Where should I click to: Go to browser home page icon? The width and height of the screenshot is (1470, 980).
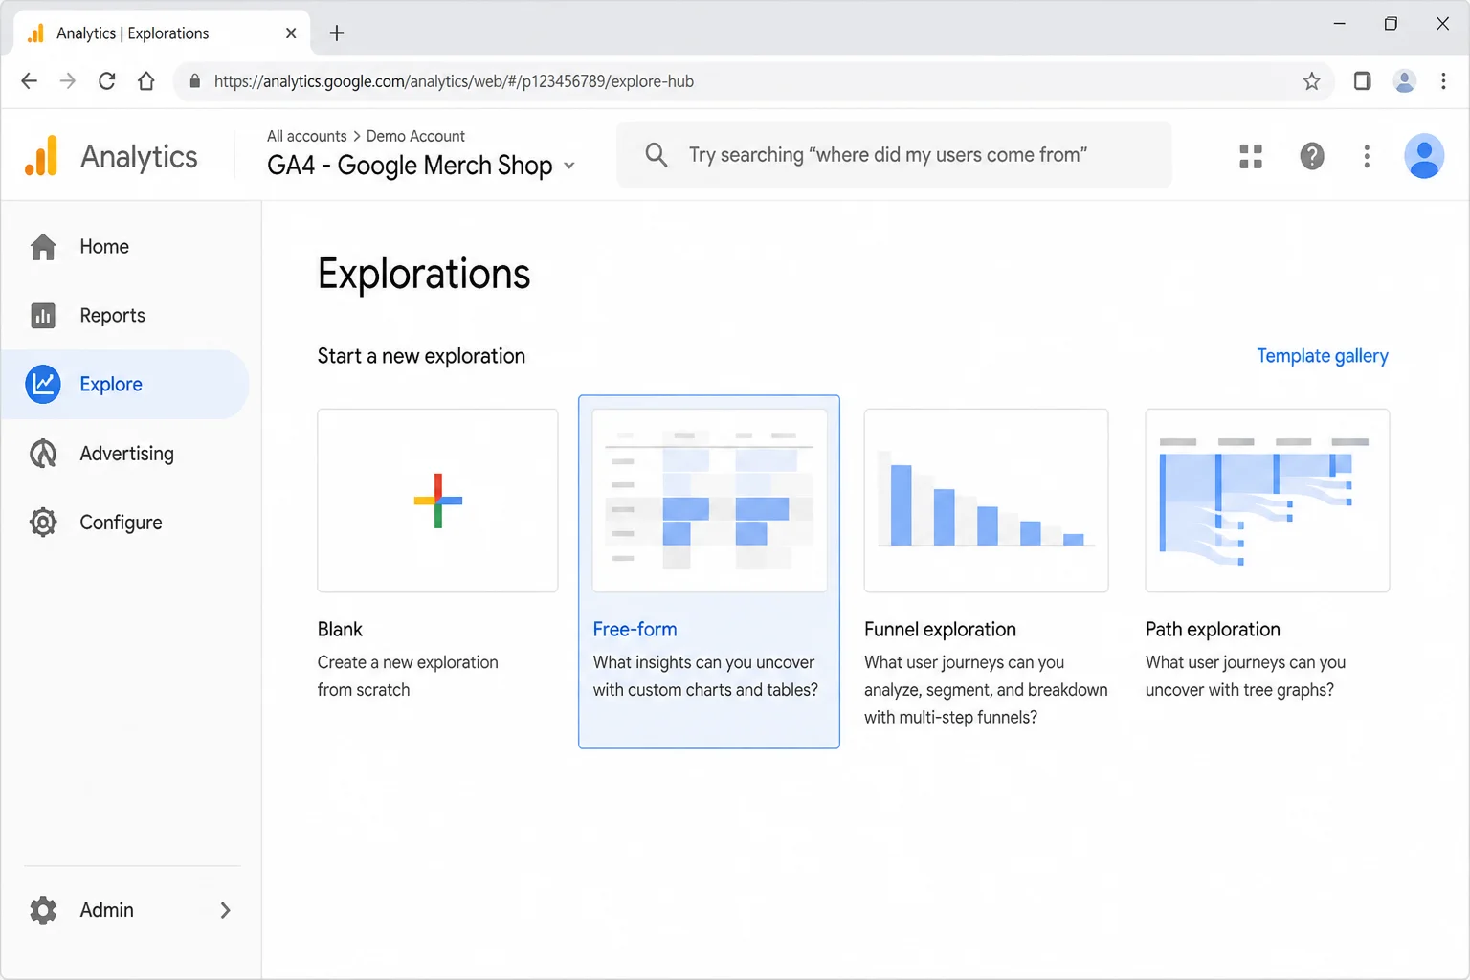[x=146, y=81]
